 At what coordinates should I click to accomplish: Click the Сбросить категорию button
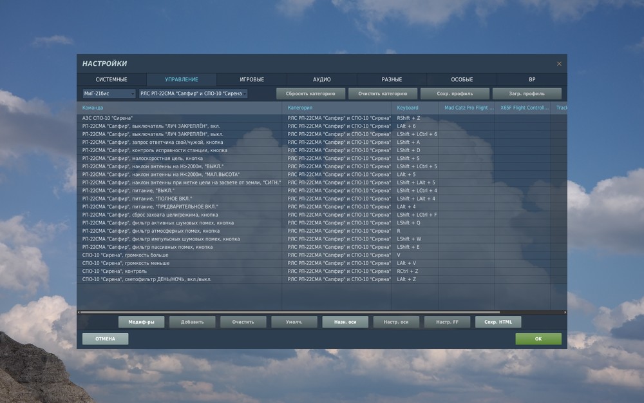click(x=310, y=93)
